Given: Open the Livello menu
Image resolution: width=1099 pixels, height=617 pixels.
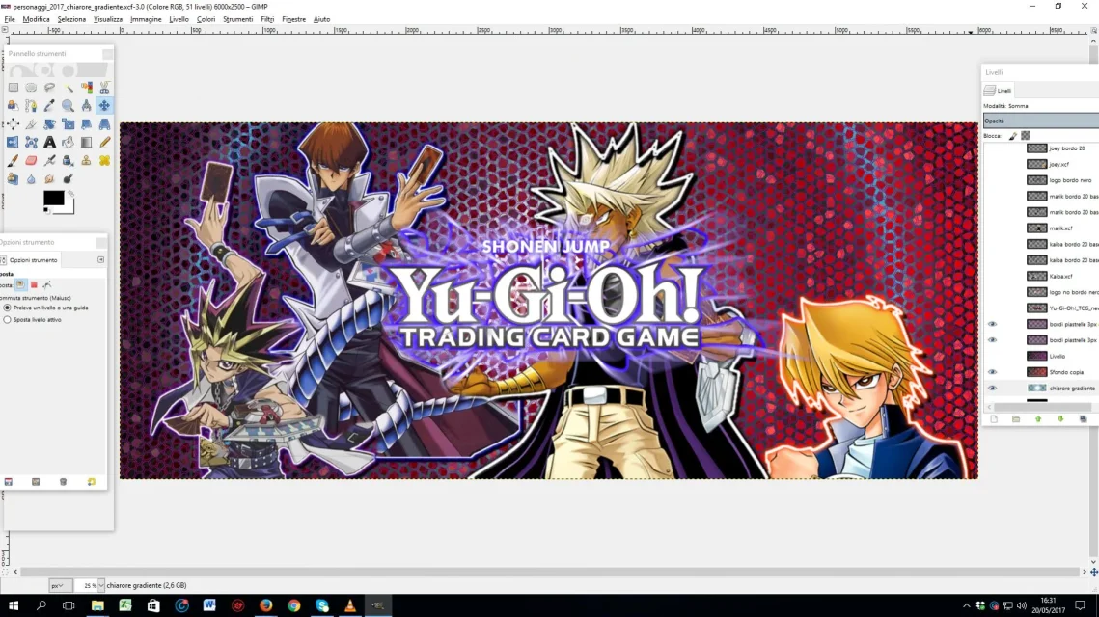Looking at the screenshot, I should click(179, 19).
